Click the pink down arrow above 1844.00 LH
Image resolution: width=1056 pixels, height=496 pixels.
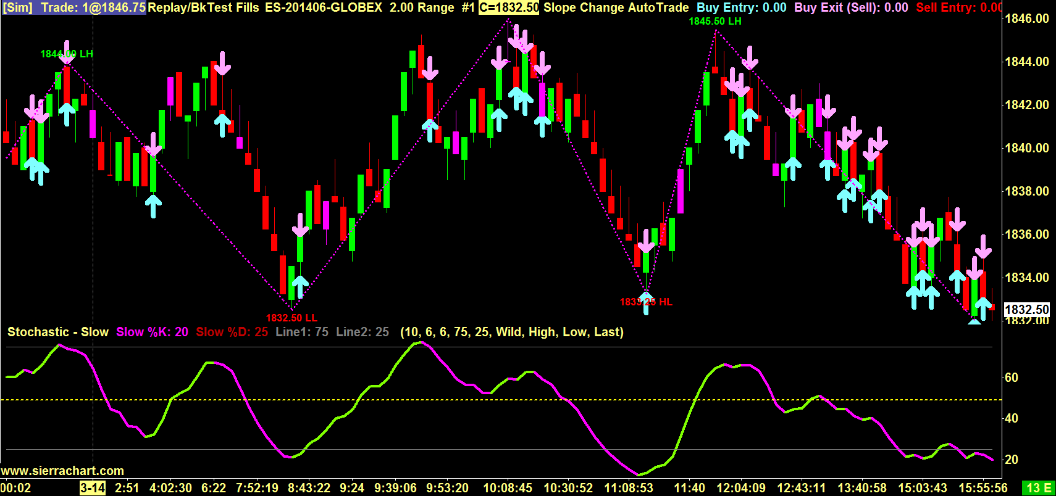[x=67, y=52]
